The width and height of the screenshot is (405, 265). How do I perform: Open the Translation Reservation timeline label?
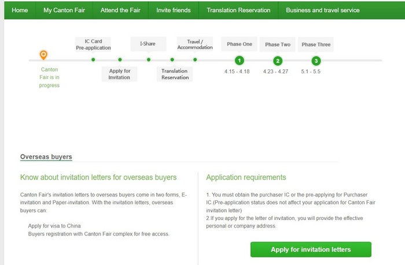point(174,74)
